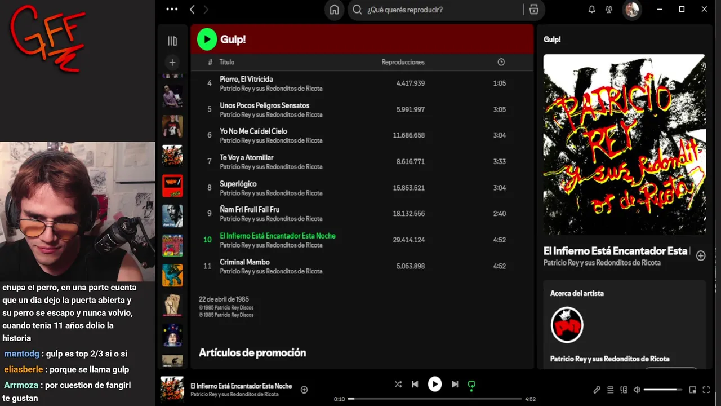Open the Browse icon in search bar
The height and width of the screenshot is (406, 721).
pyautogui.click(x=534, y=10)
